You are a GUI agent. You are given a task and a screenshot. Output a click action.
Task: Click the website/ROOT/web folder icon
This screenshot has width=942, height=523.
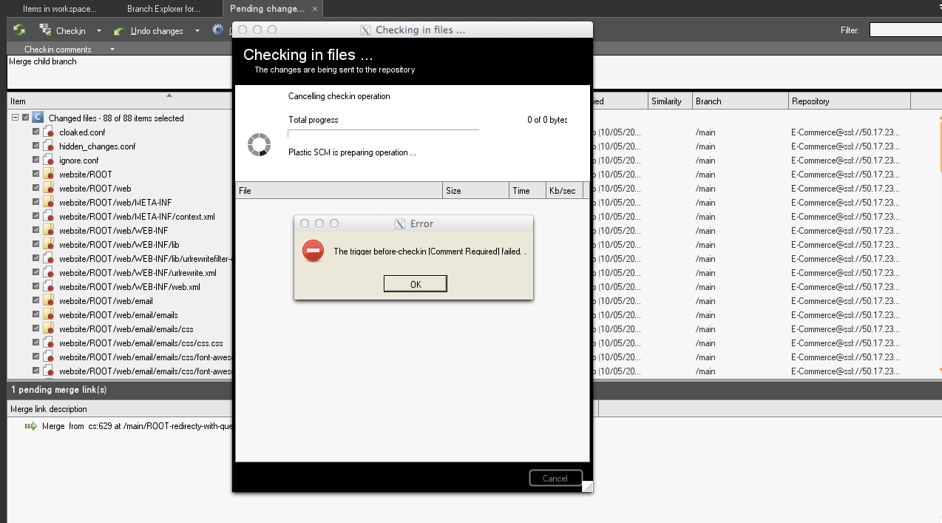click(x=49, y=188)
